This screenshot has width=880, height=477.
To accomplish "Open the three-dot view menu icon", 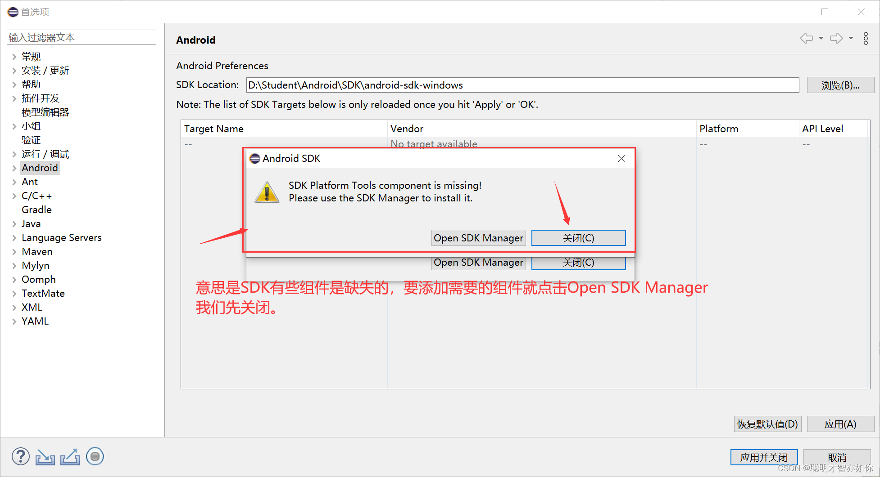I will point(866,38).
